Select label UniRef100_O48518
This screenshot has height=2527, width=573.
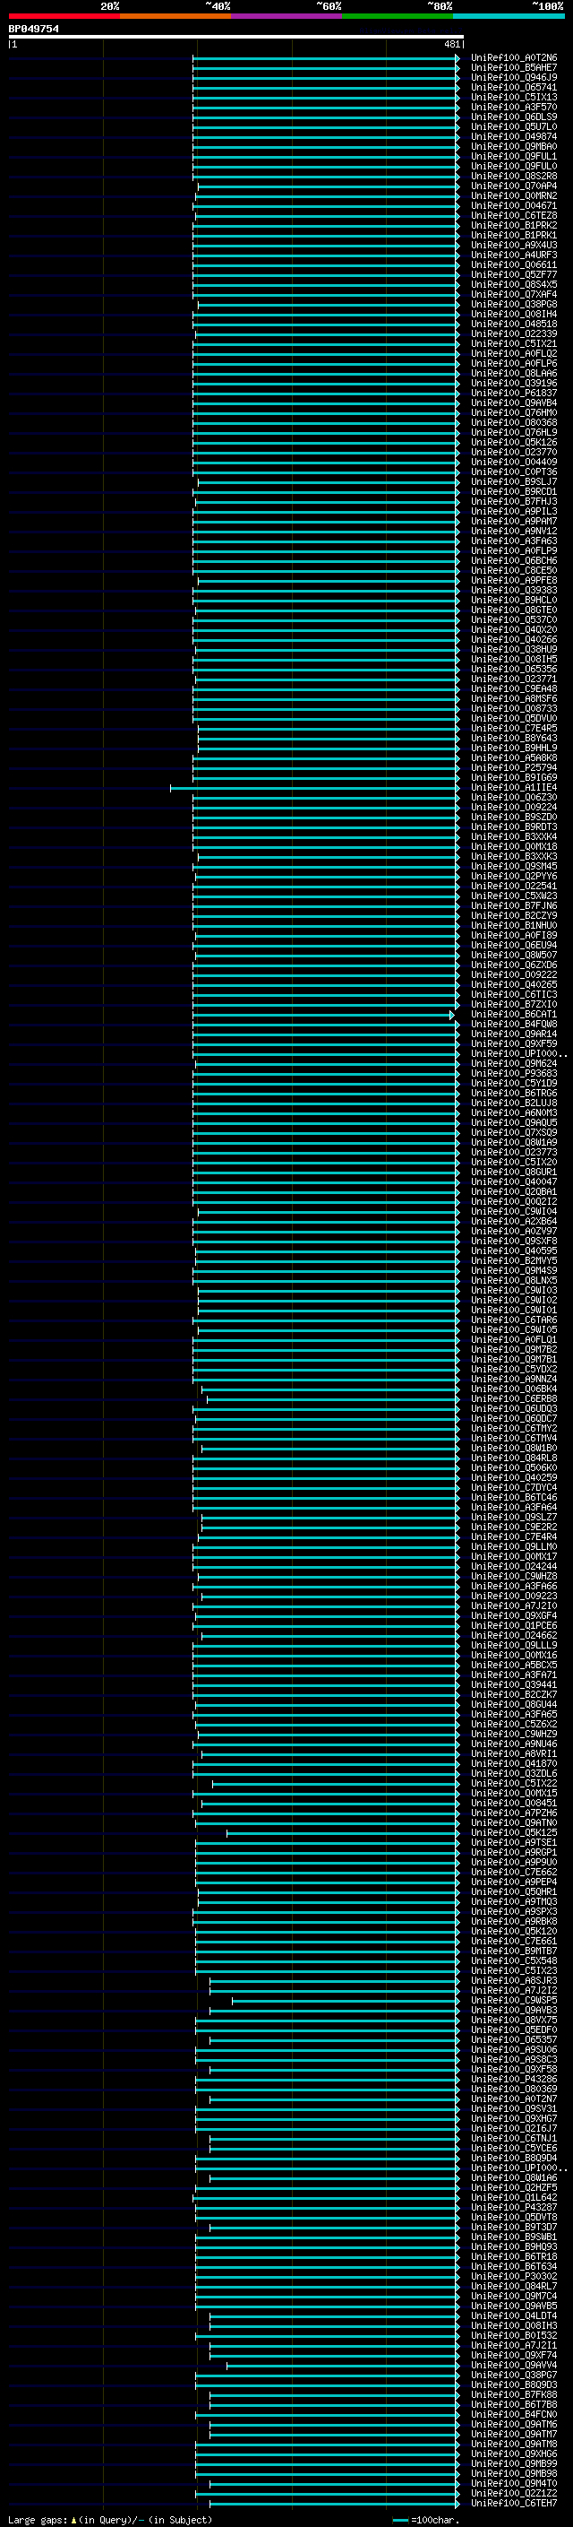(x=513, y=324)
